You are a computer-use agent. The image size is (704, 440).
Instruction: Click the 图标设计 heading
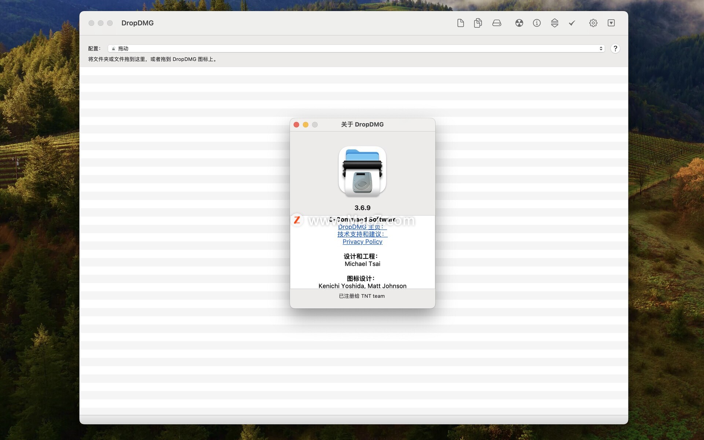[x=361, y=279]
